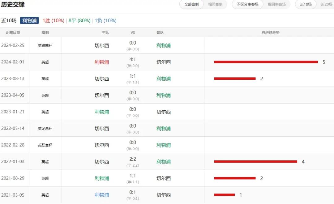Click the 1负 (10%) loss statistic
This screenshot has width=334, height=204.
coord(106,20)
